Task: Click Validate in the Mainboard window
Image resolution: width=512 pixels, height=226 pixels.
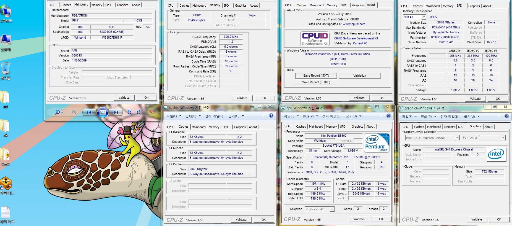Action: click(x=124, y=98)
